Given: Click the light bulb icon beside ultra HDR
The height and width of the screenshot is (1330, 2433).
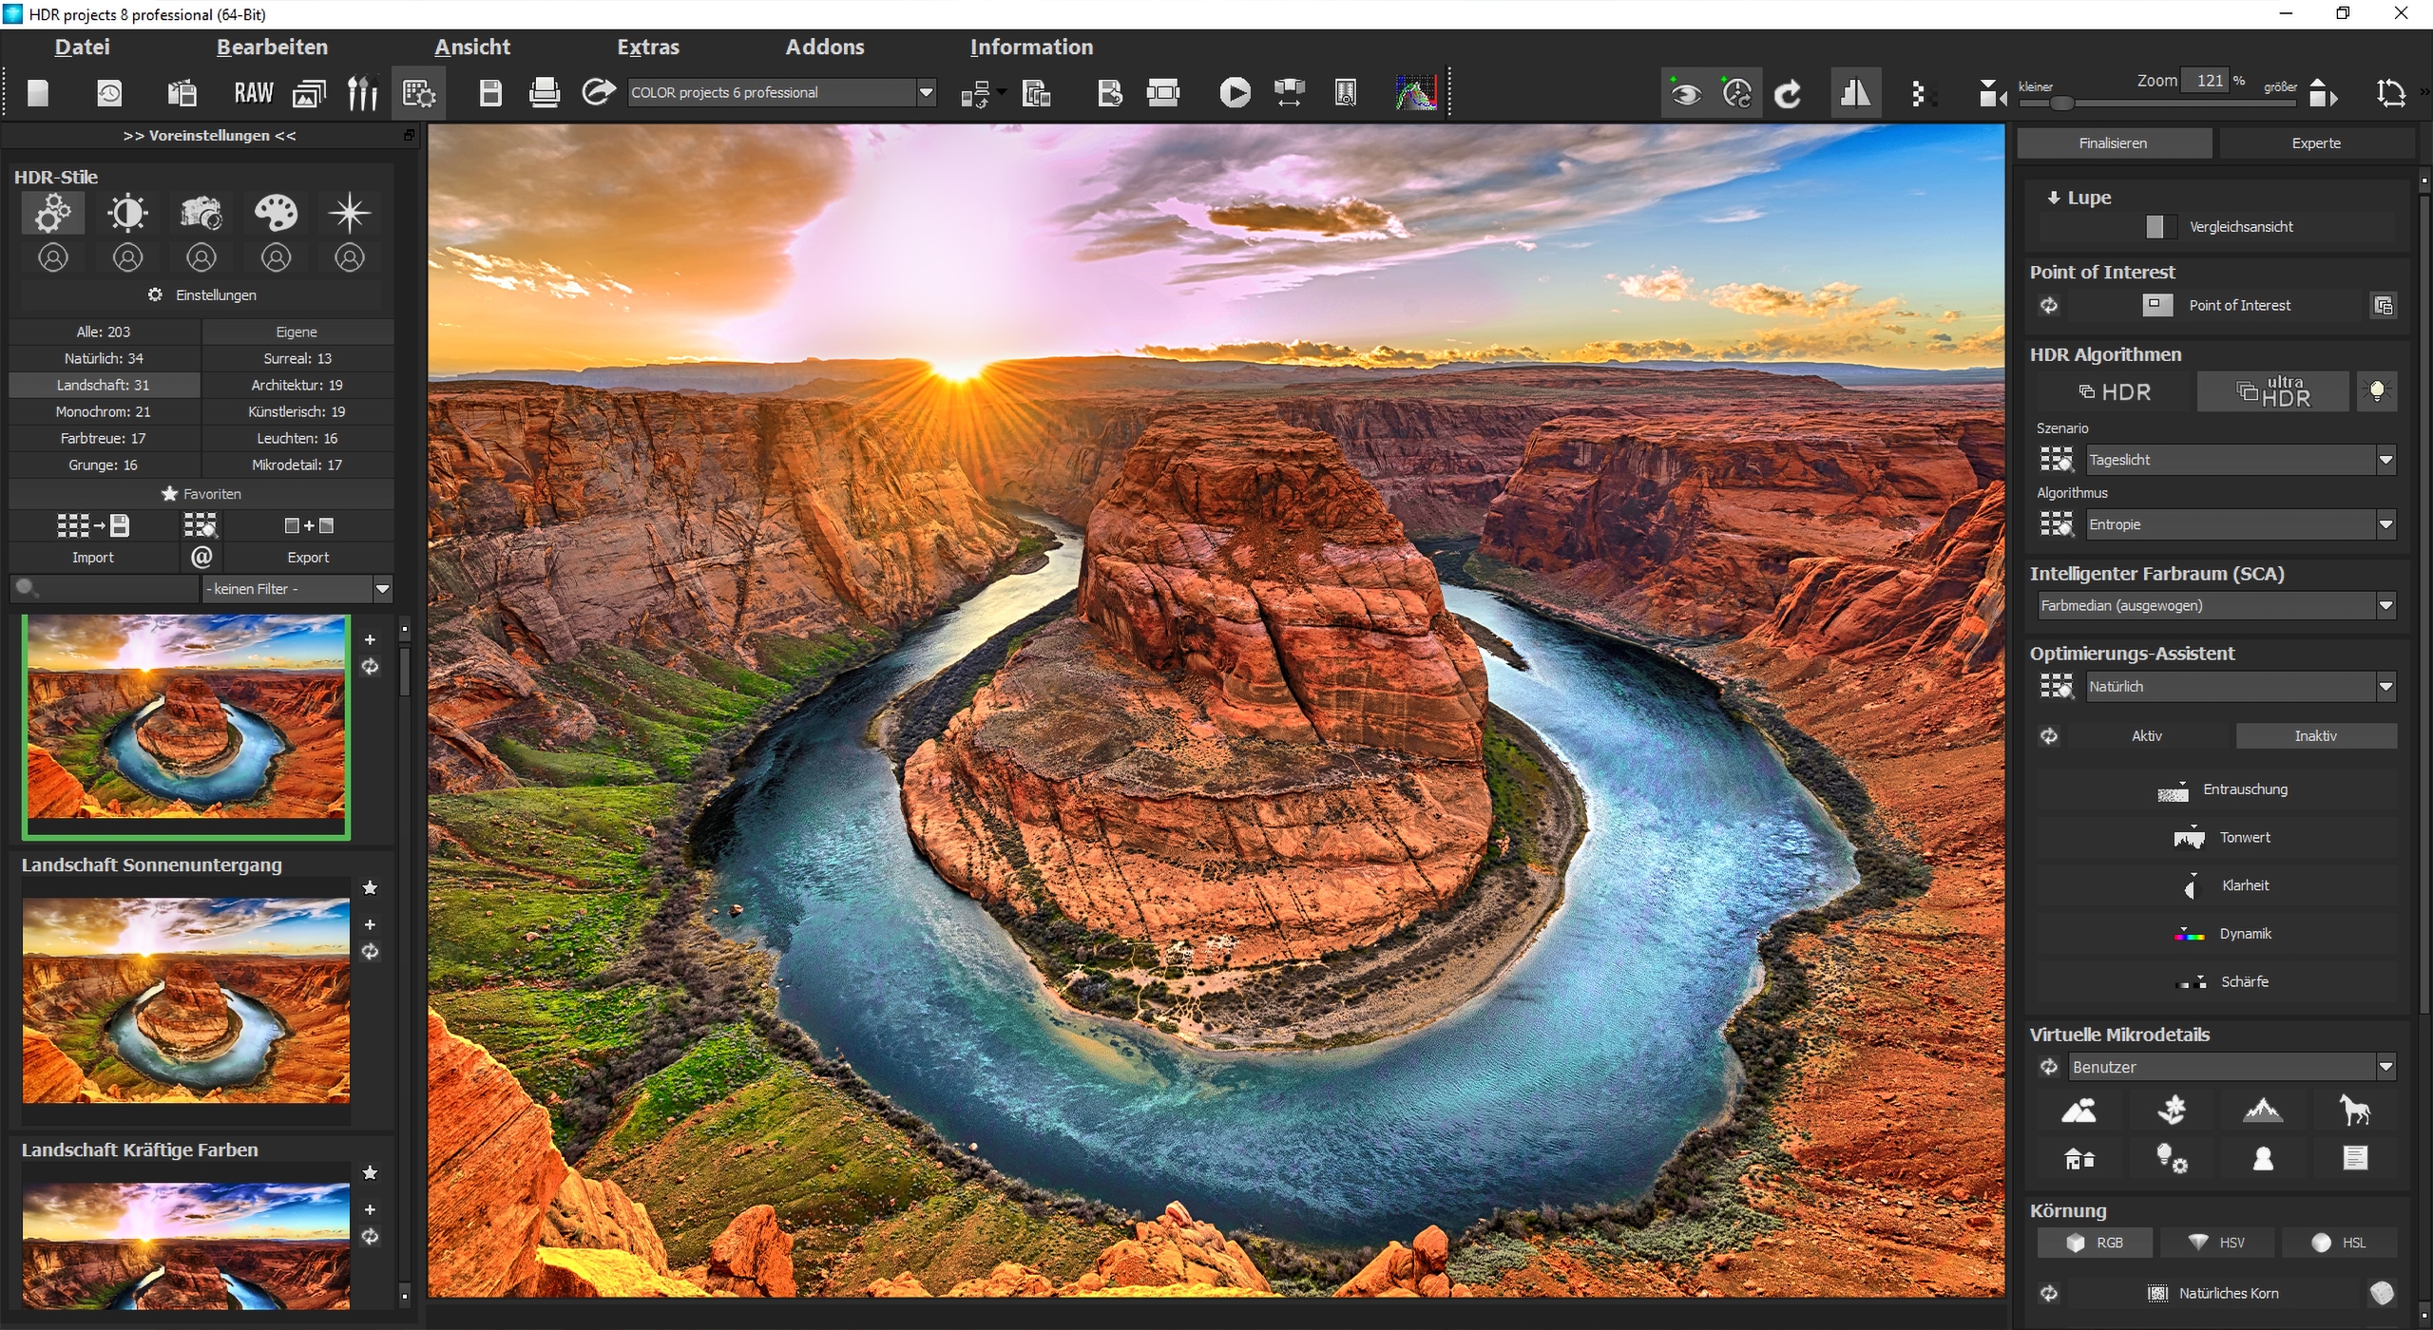Looking at the screenshot, I should tap(2376, 391).
